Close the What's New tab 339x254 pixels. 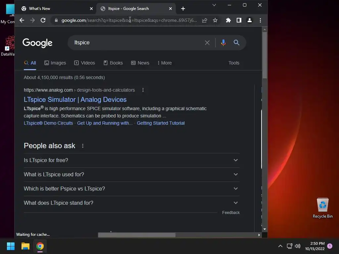91,9
